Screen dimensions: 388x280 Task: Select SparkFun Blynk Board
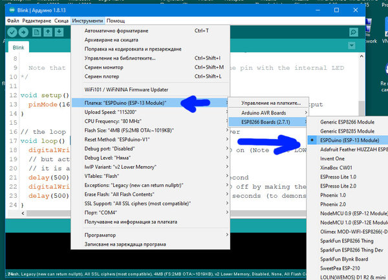point(348,259)
